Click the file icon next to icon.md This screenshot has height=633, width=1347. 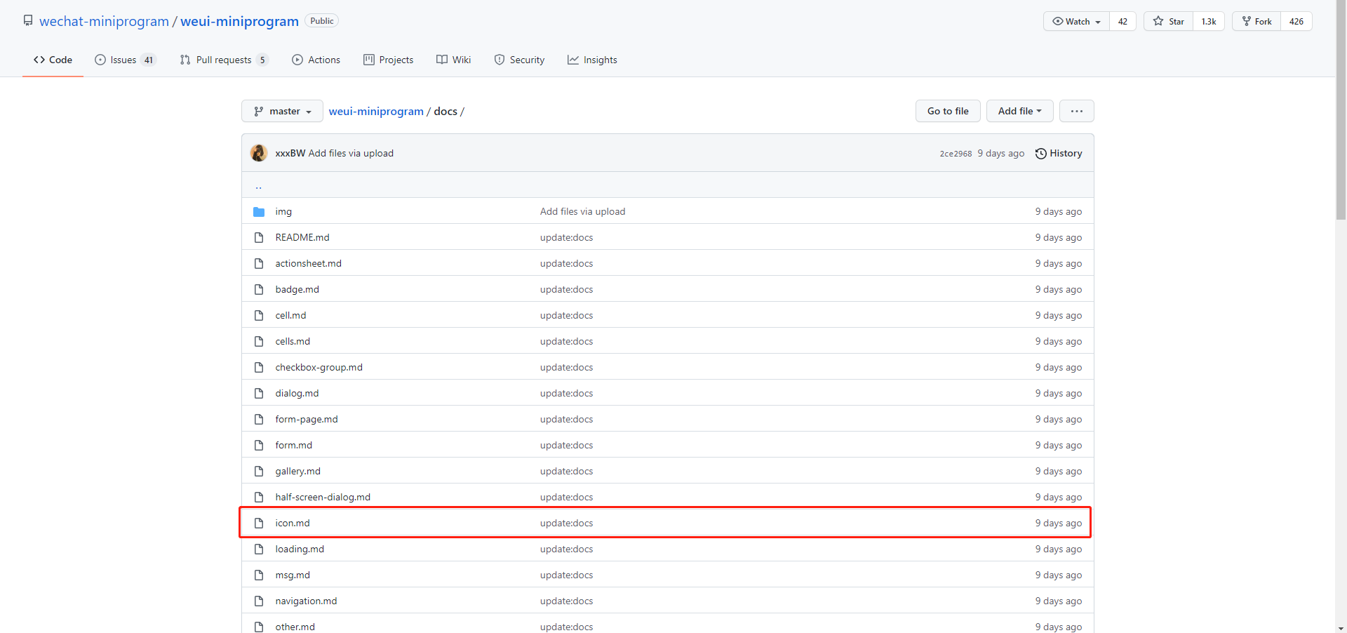(x=259, y=523)
